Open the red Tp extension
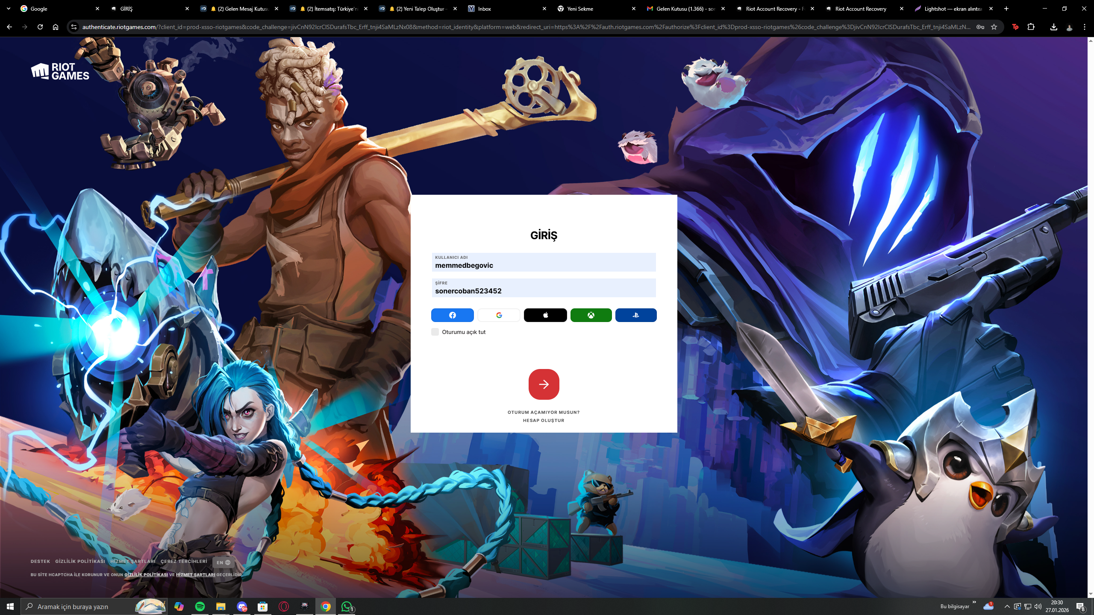The width and height of the screenshot is (1094, 615). [1015, 27]
